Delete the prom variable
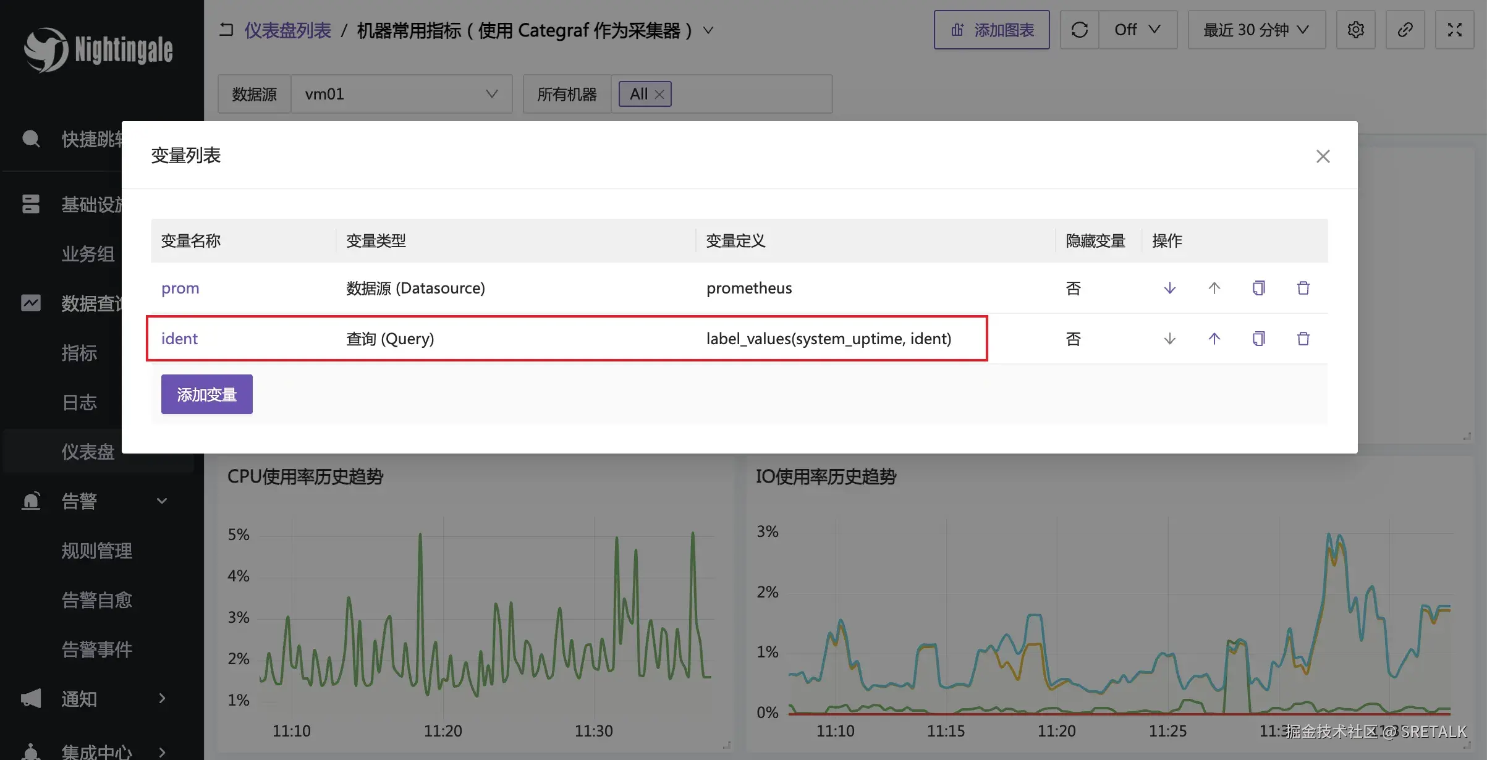Viewport: 1487px width, 760px height. click(1303, 288)
